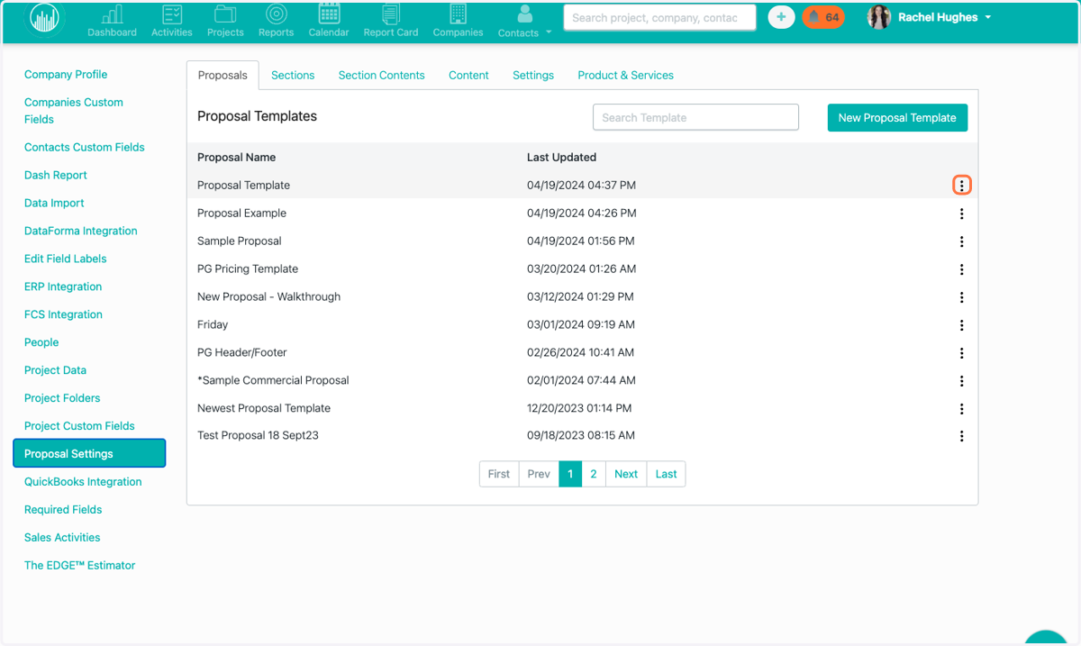Switch to the Product & Services tab
This screenshot has width=1081, height=646.
point(626,75)
